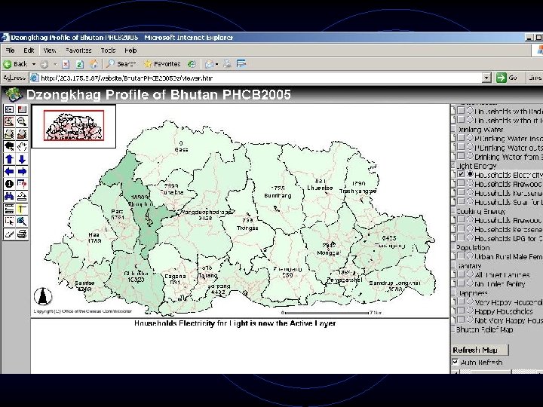
Task: Pan the map west with left arrow
Action: click(x=9, y=172)
